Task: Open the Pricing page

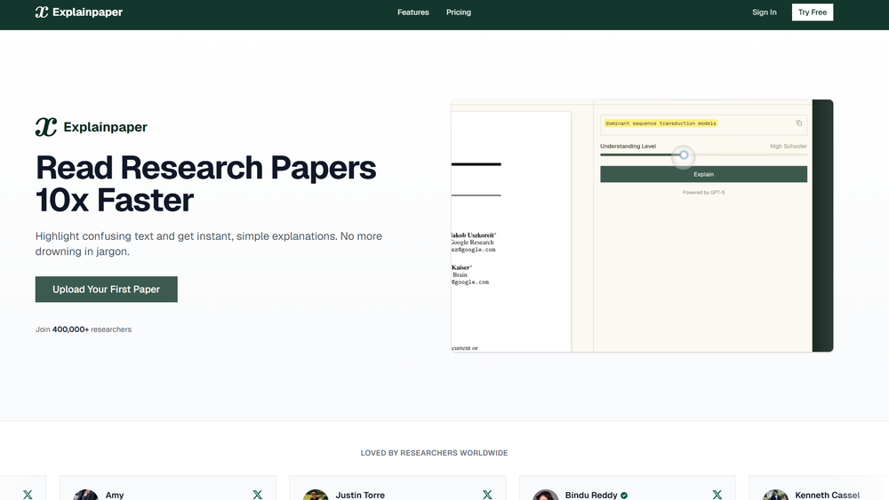Action: point(458,12)
